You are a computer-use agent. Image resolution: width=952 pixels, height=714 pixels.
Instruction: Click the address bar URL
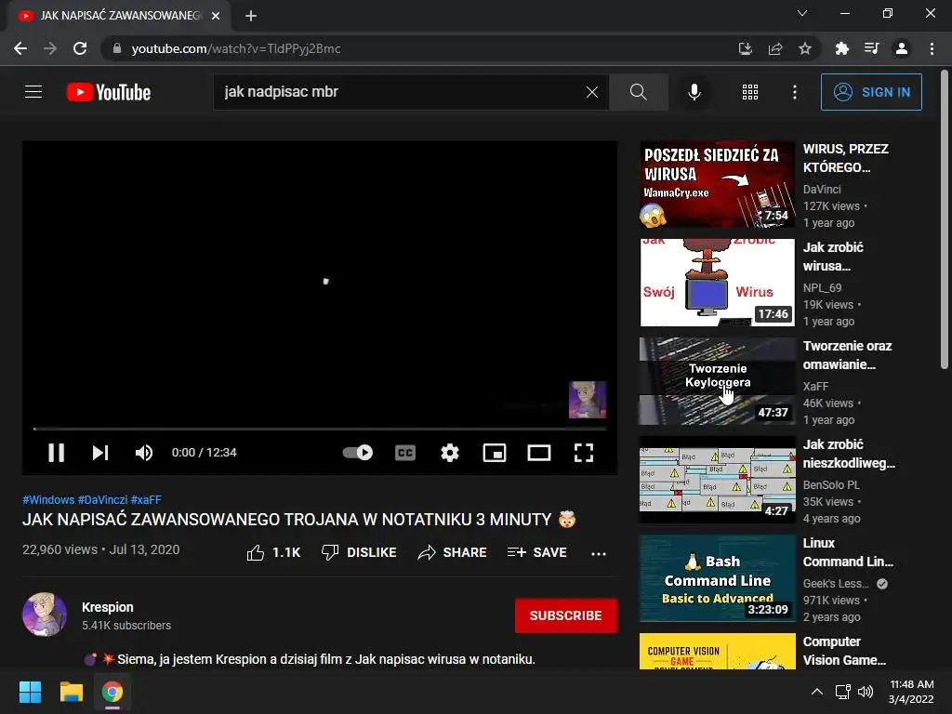236,48
